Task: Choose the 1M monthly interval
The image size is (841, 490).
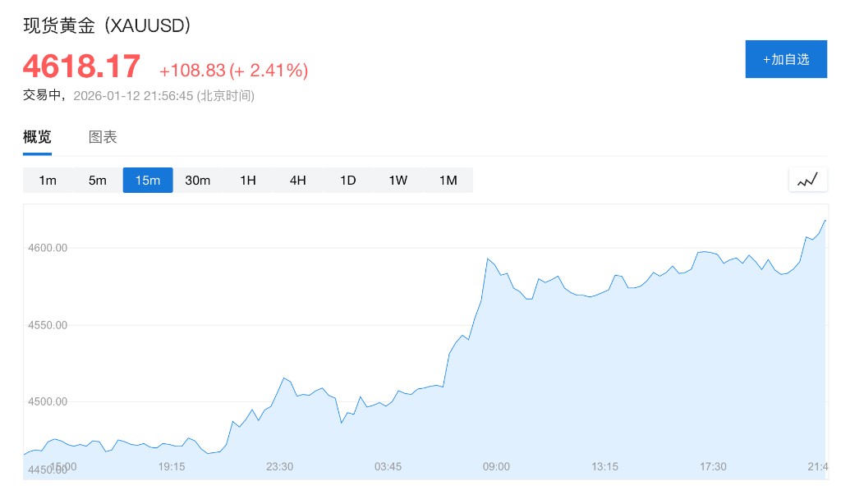Action: click(448, 181)
